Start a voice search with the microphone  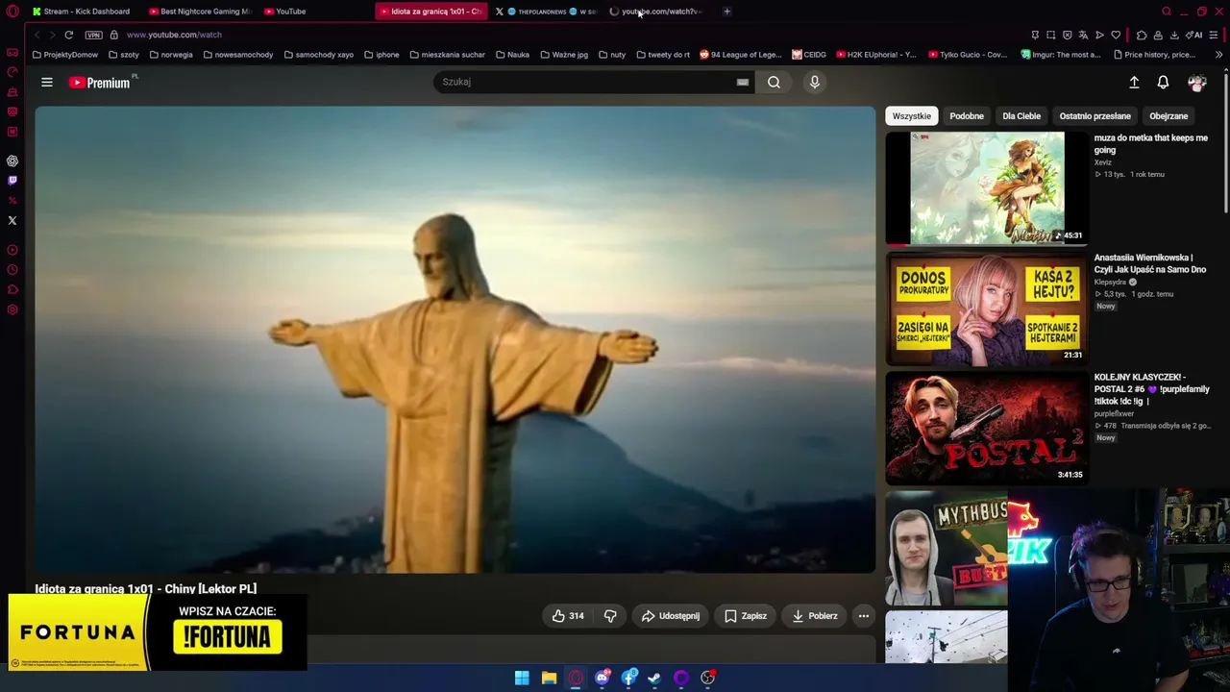[814, 83]
